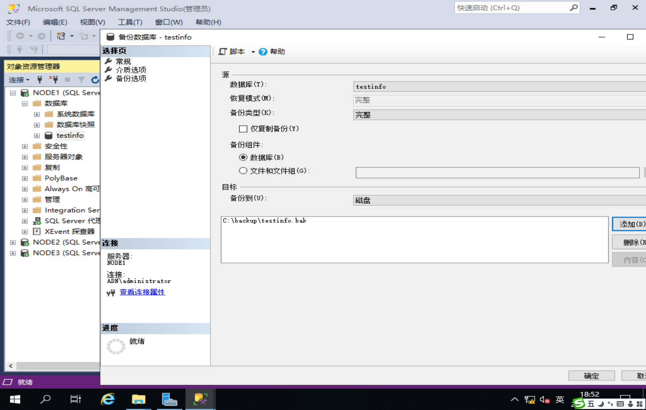
Task: Click the Sogou green S input method icon
Action: [x=579, y=403]
